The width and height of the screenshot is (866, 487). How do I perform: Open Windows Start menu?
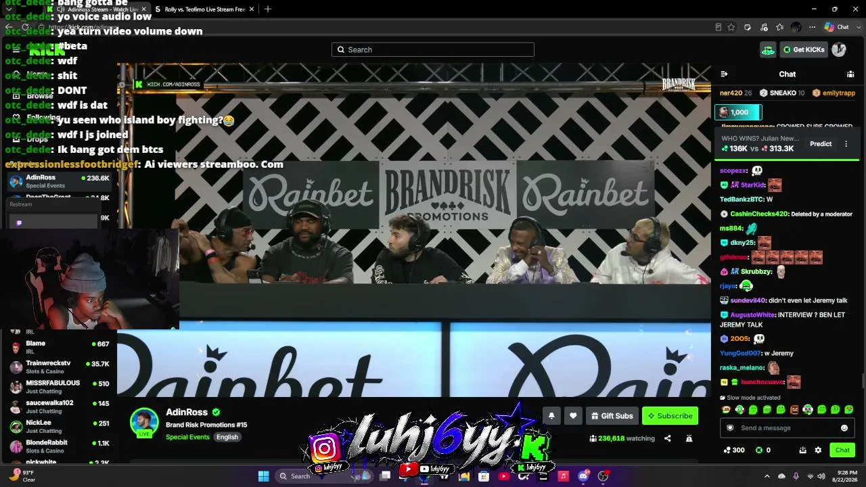pyautogui.click(x=264, y=476)
